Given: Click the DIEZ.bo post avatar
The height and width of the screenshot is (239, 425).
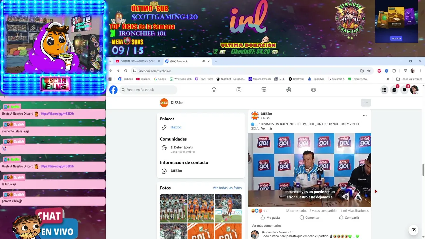Looking at the screenshot, I should pos(255,116).
